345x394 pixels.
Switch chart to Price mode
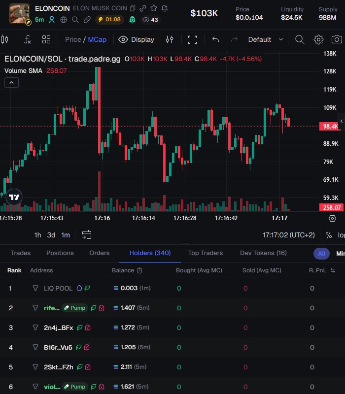(x=73, y=39)
